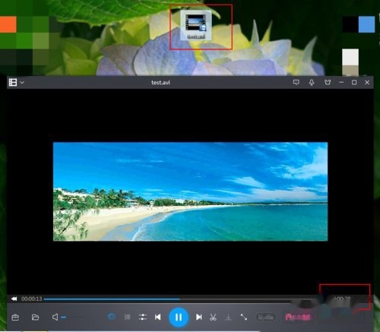Click the download arrow icon

point(229,317)
